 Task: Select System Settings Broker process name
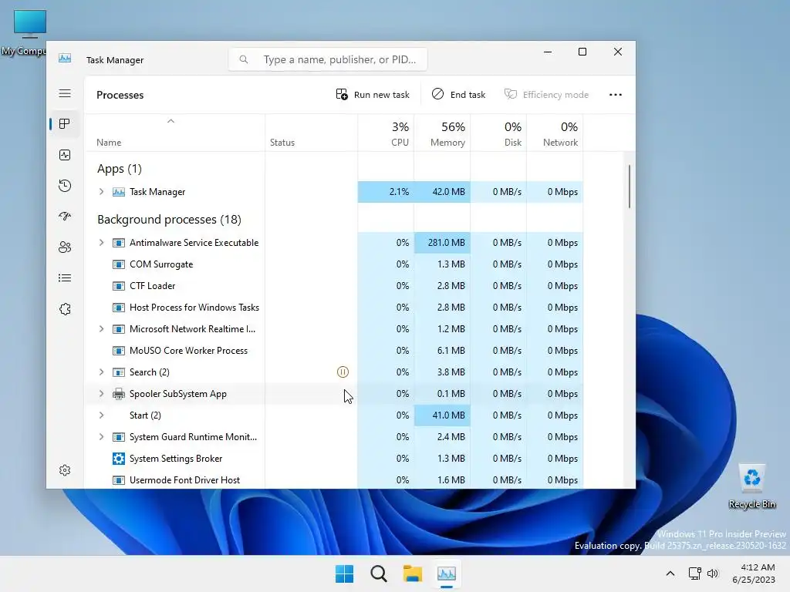176,459
